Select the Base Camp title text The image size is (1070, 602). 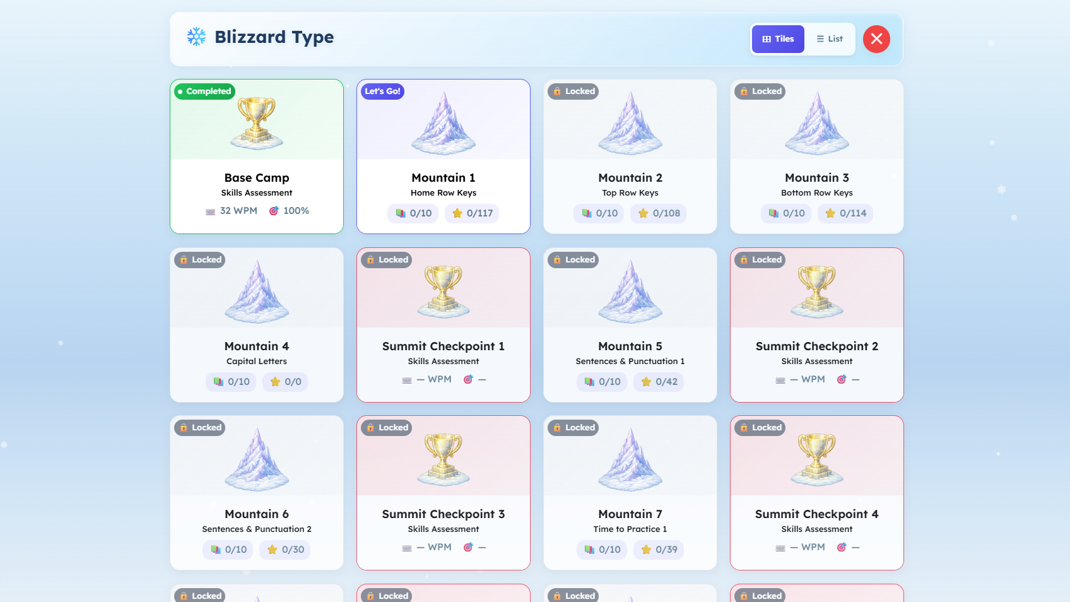coord(257,178)
